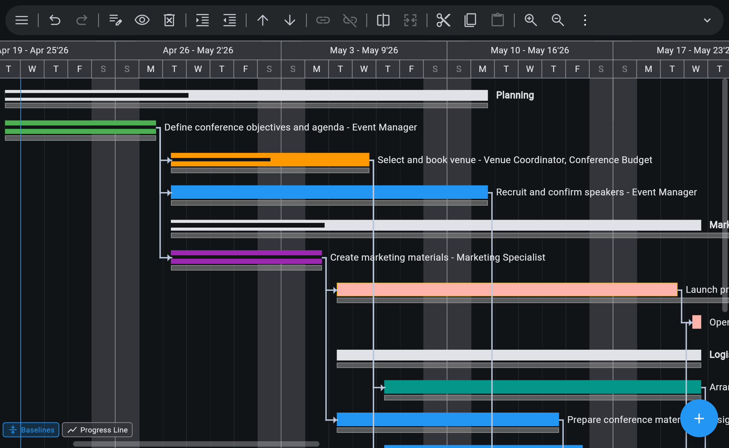Toggle the Baselines display
The height and width of the screenshot is (448, 729).
tap(31, 430)
